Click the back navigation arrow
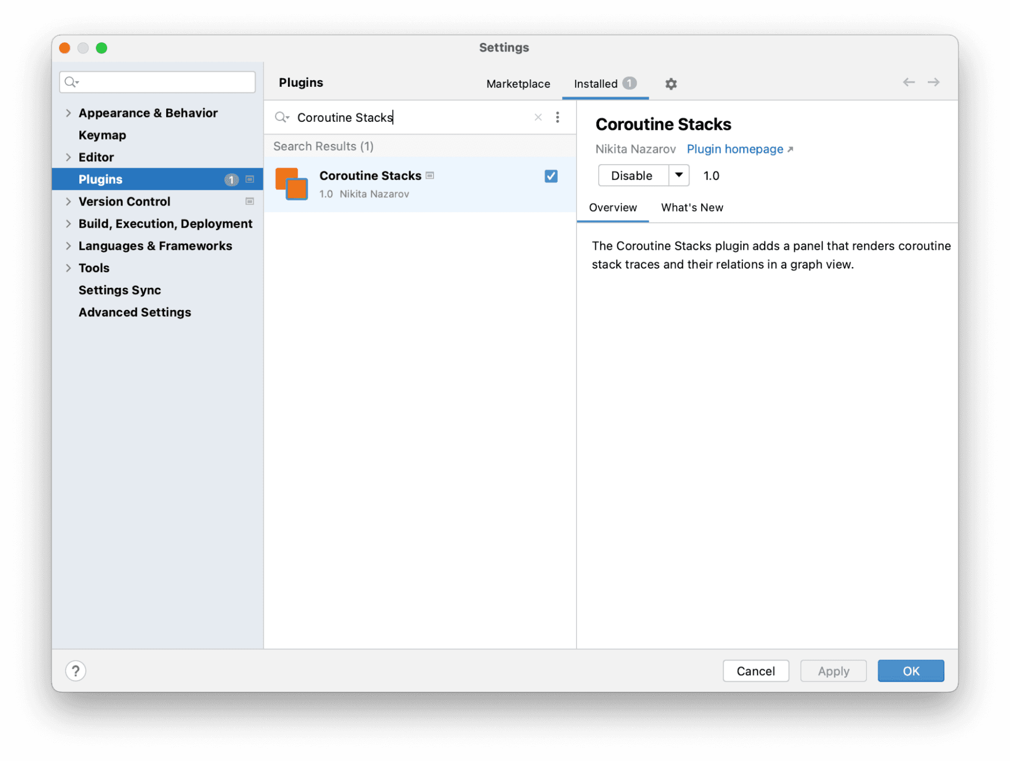This screenshot has width=1010, height=761. coord(908,82)
